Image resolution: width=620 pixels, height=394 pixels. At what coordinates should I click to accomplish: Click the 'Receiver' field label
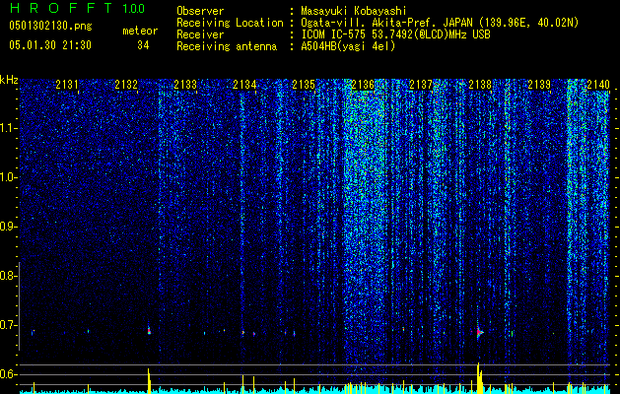point(200,34)
